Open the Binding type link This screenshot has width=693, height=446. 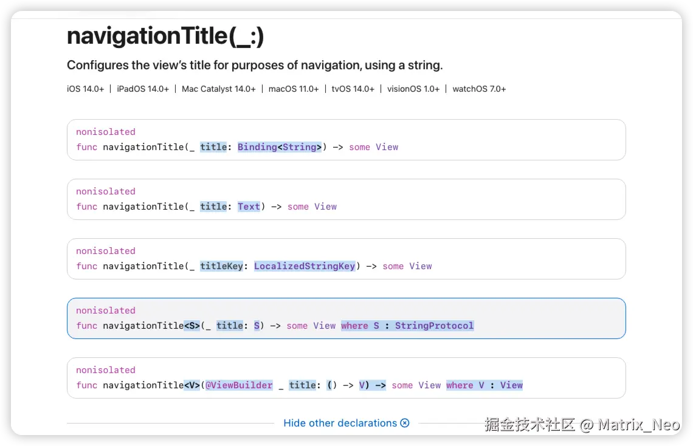(257, 147)
